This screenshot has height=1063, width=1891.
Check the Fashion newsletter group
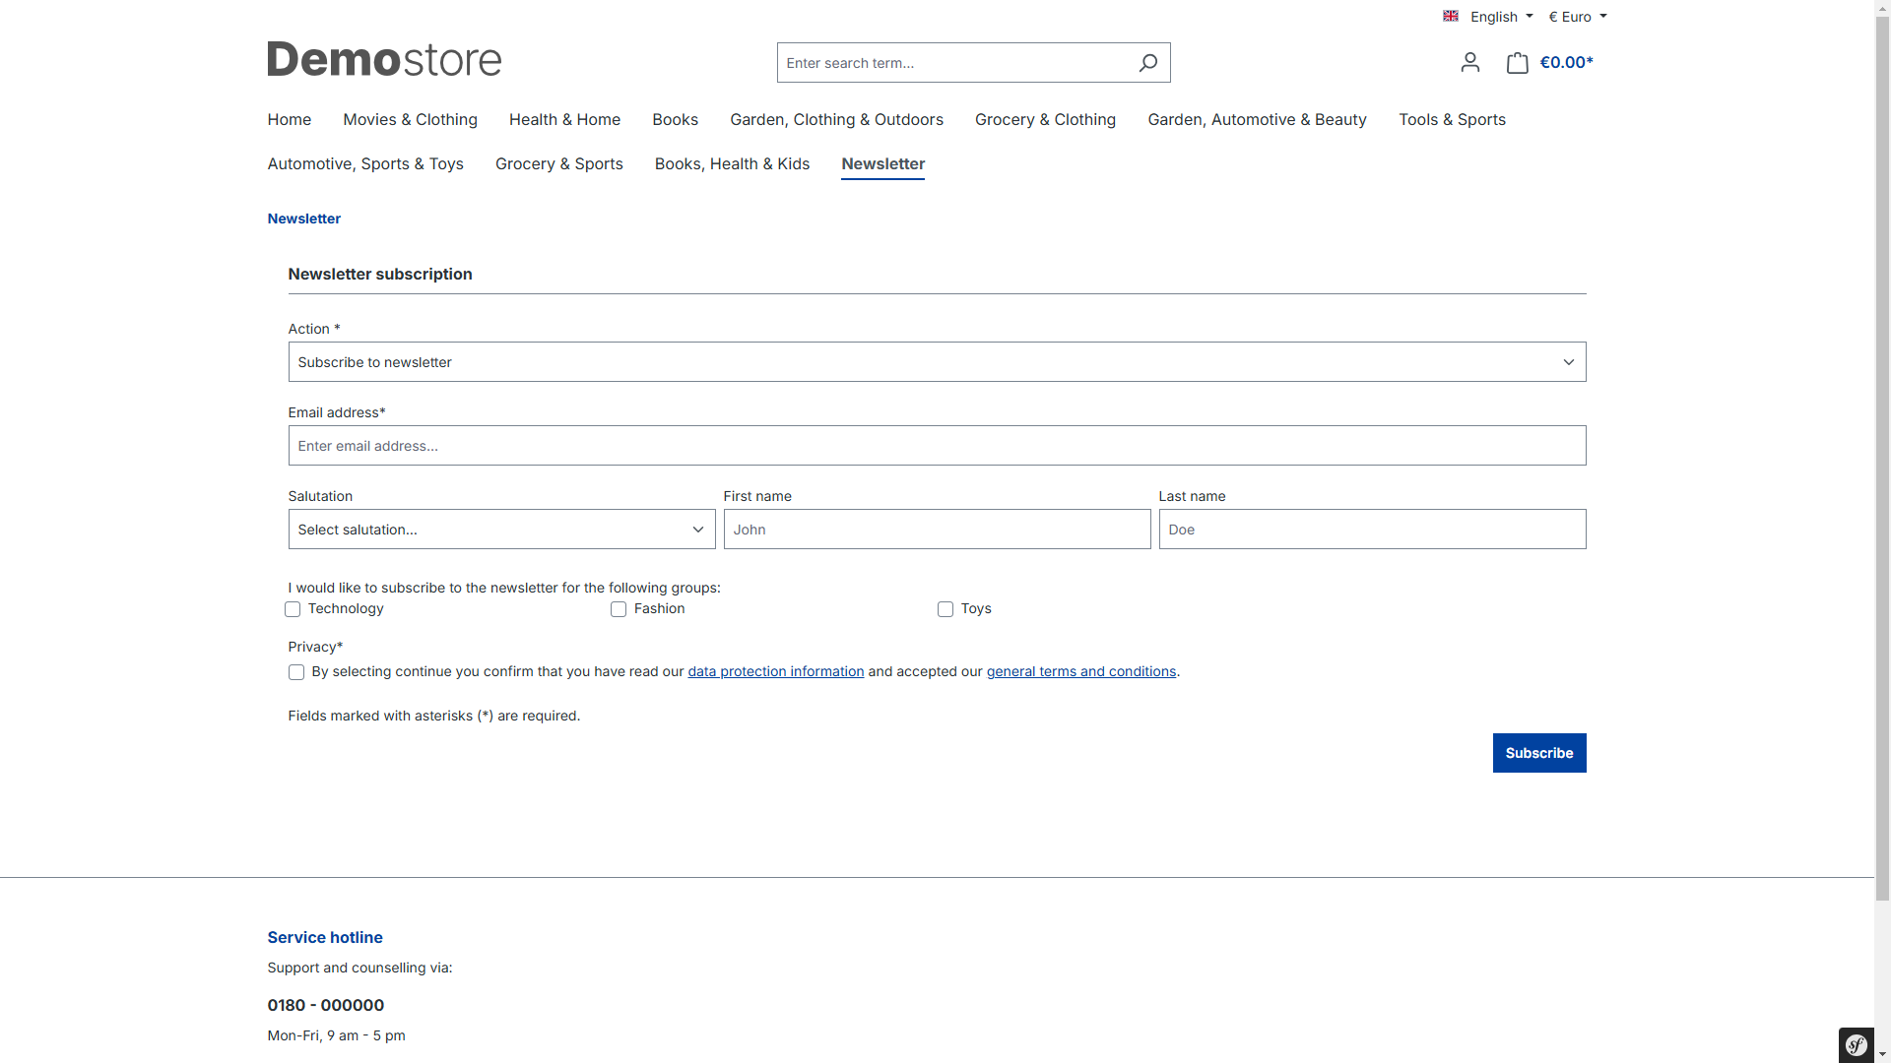pyautogui.click(x=619, y=609)
